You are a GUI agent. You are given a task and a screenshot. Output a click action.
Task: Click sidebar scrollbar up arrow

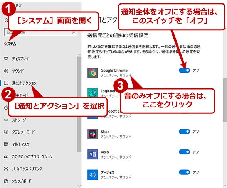tap(79, 55)
